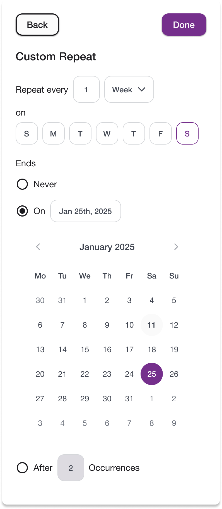The width and height of the screenshot is (222, 509).
Task: Click the repeat interval field showing 1
Action: pos(86,90)
